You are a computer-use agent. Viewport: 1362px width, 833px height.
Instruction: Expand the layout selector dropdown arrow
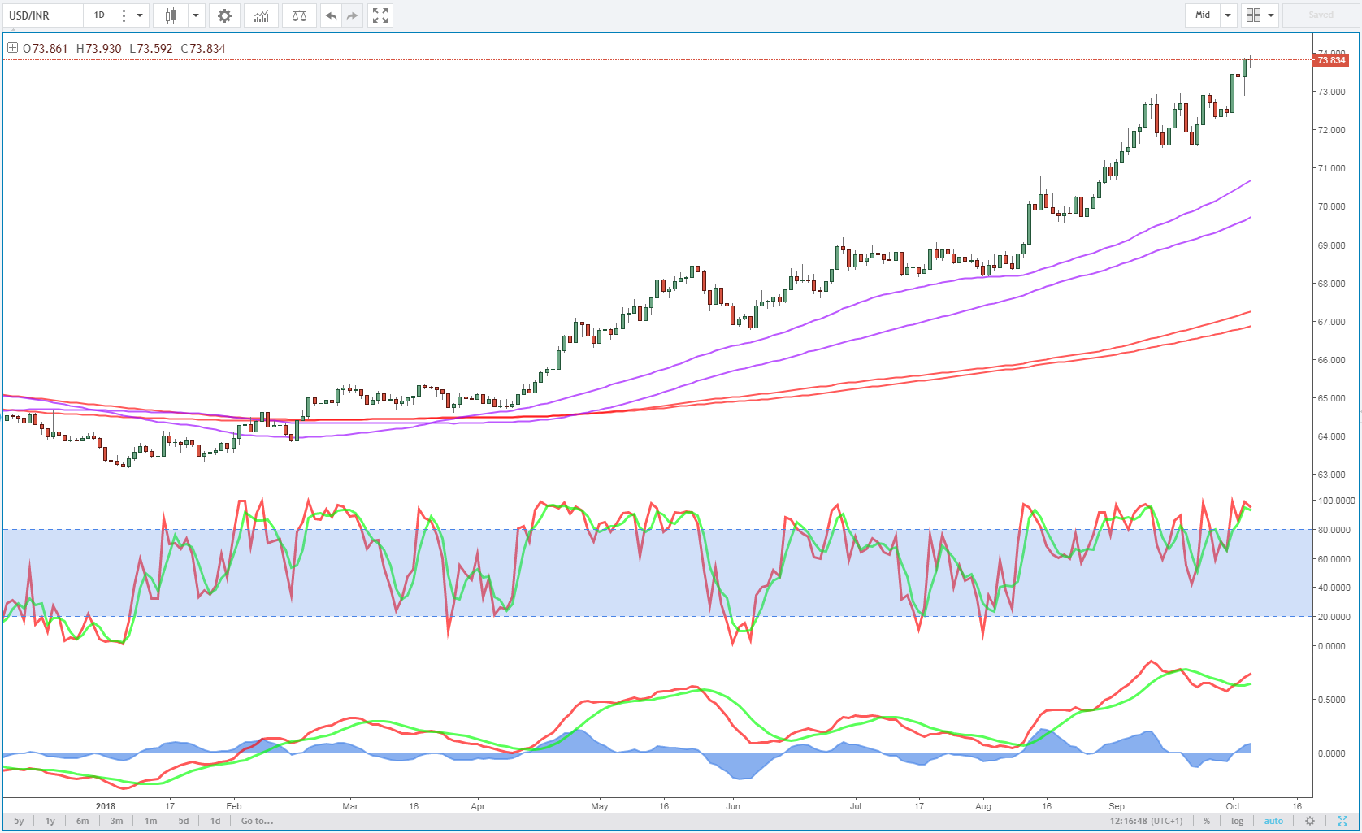(1271, 15)
